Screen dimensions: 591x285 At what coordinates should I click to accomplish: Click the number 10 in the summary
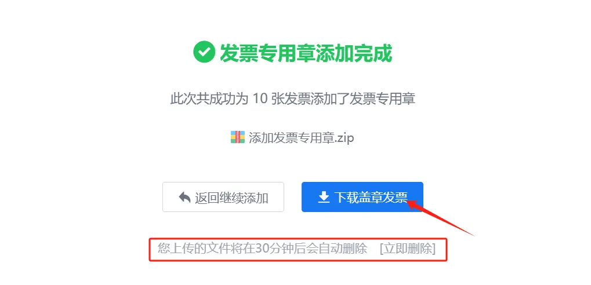[x=260, y=100]
